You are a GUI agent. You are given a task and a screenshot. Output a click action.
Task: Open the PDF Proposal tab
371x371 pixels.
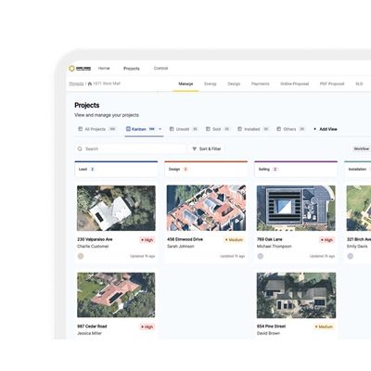tap(332, 83)
